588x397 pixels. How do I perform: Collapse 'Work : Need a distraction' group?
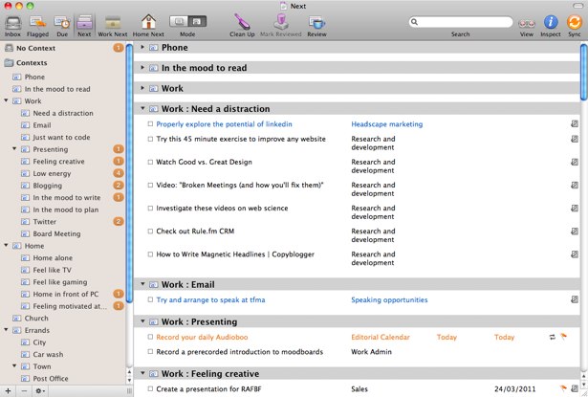[x=142, y=108]
